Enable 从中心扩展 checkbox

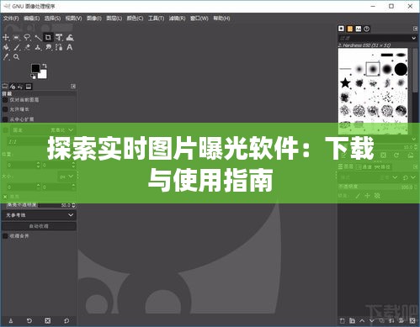coord(5,119)
